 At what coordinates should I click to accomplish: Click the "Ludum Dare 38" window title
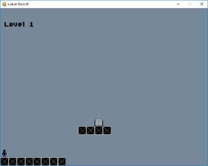[x=18, y=4]
